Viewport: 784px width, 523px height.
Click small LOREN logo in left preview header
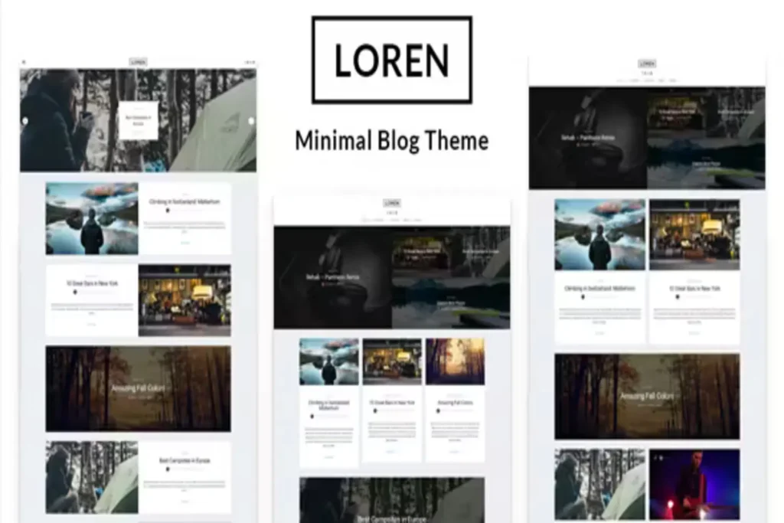[138, 62]
